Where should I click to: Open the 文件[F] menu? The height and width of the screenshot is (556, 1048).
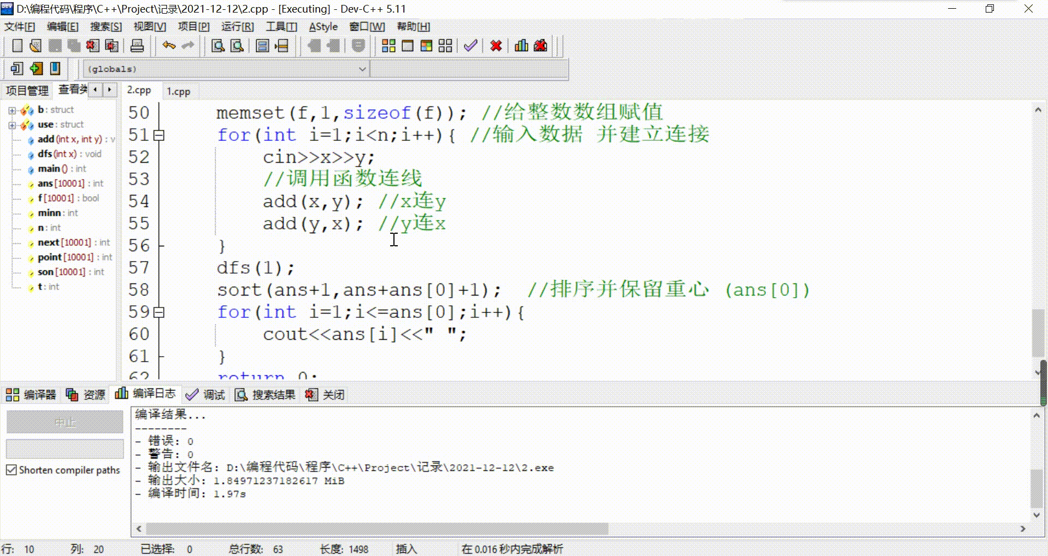[20, 27]
